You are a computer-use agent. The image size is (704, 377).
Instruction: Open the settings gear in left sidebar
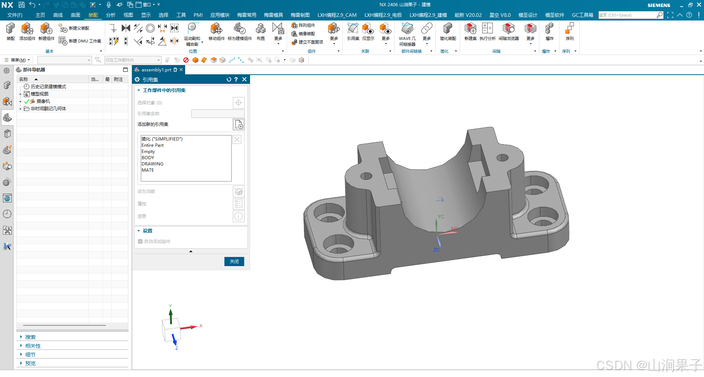pos(7,71)
